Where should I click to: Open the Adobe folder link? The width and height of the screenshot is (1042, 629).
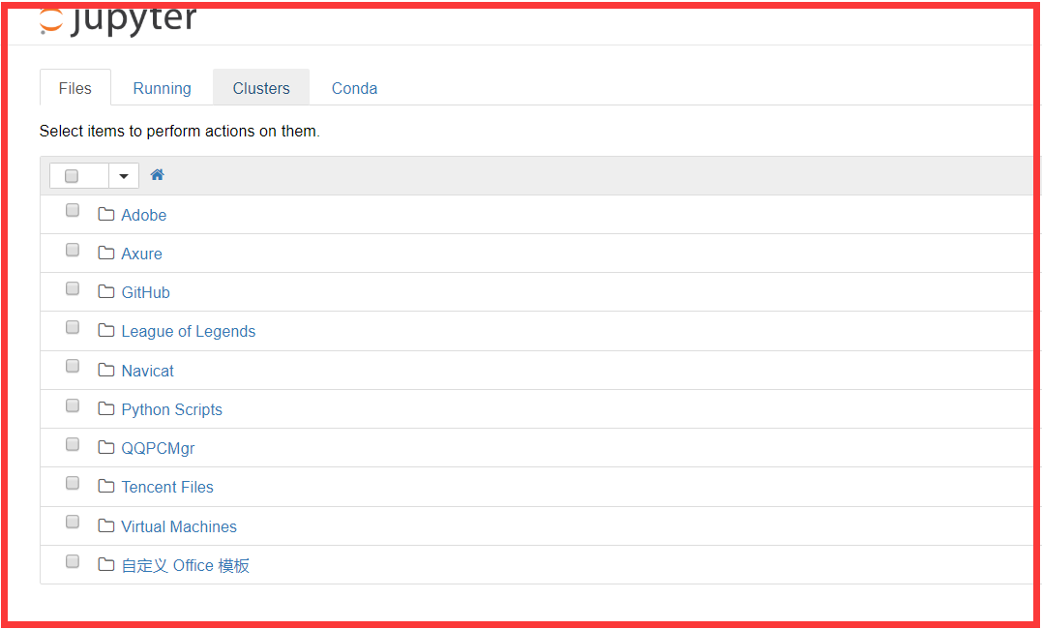click(x=143, y=215)
